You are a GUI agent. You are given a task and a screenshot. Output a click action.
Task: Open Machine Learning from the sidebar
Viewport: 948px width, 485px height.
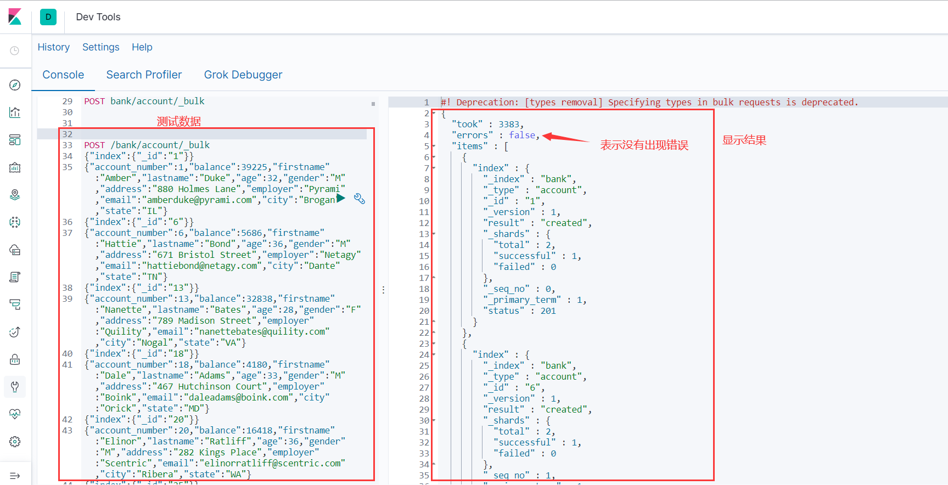tap(15, 222)
